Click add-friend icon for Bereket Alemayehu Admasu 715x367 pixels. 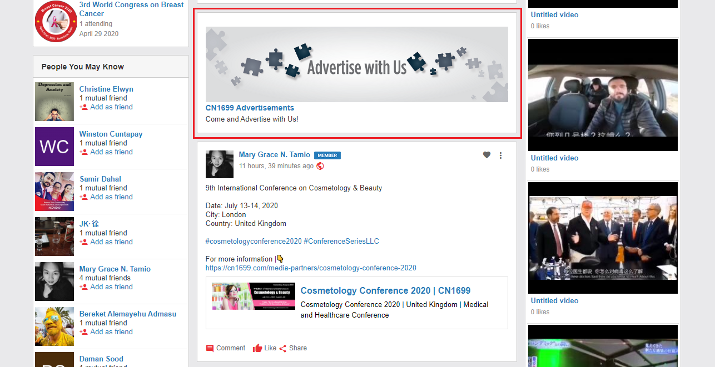83,332
